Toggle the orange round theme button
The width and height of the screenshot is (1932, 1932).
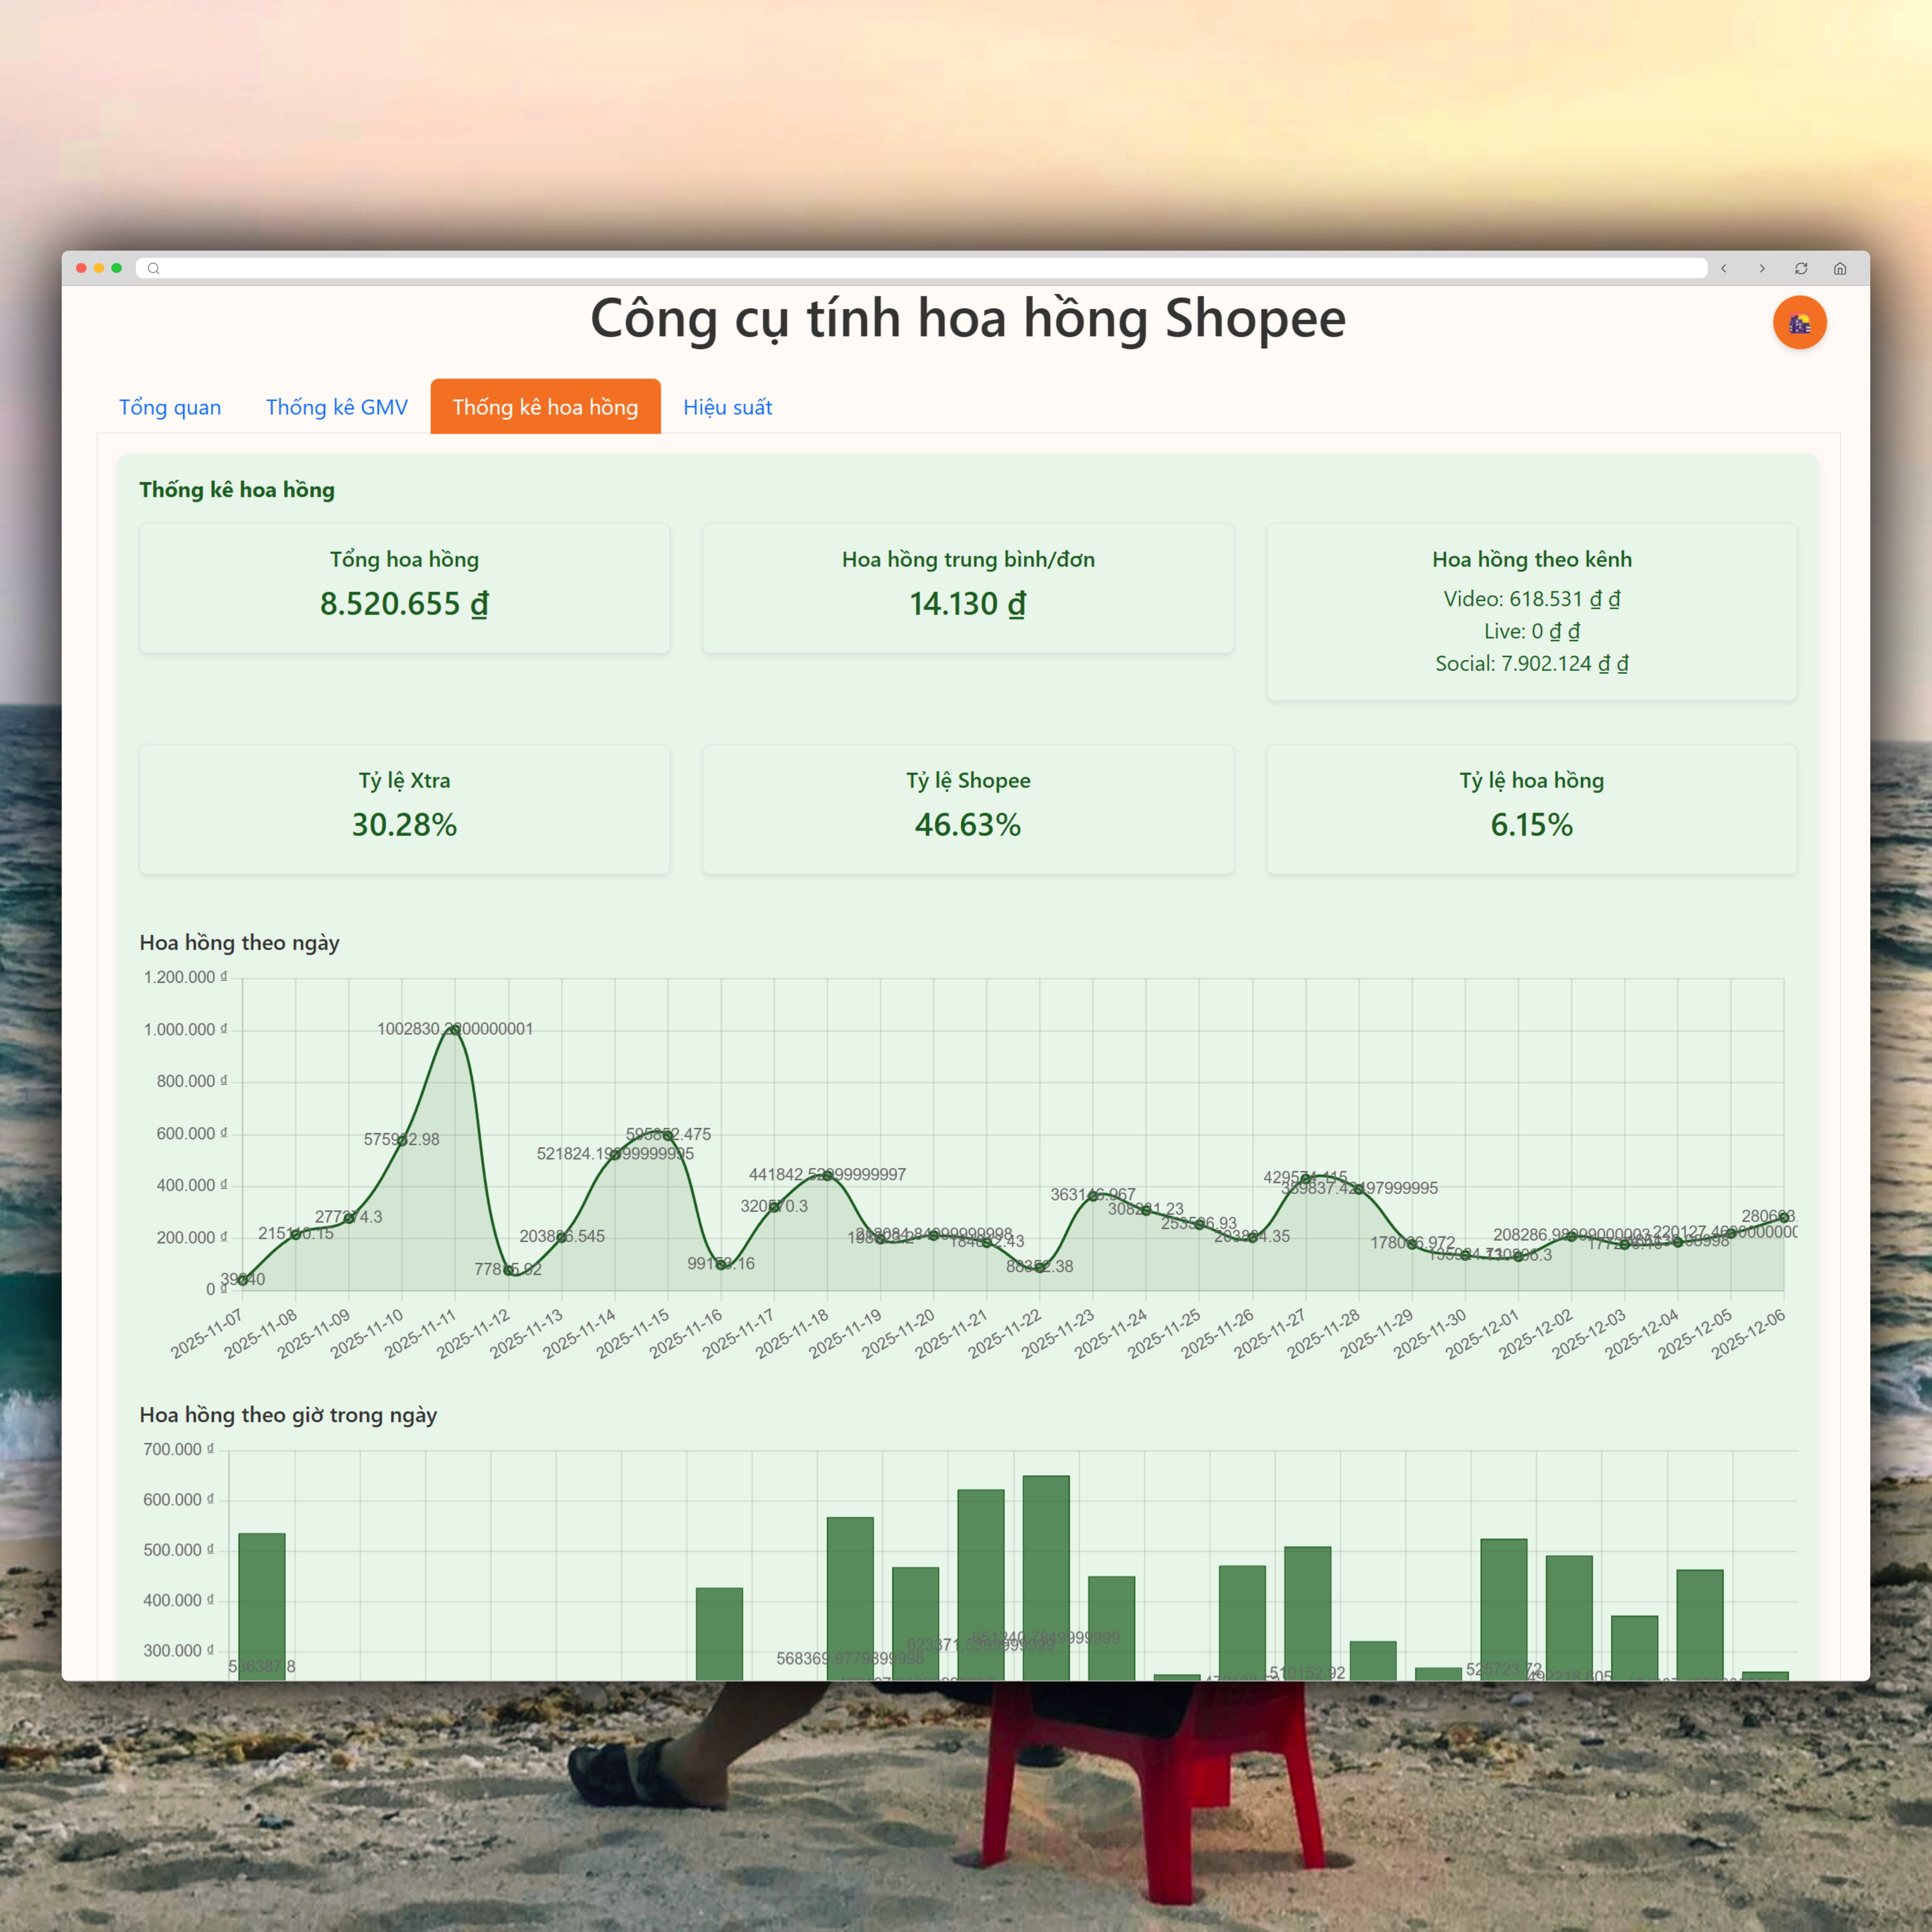click(x=1799, y=323)
